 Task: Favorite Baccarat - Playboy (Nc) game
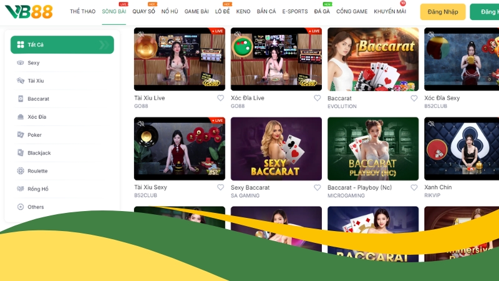click(414, 188)
